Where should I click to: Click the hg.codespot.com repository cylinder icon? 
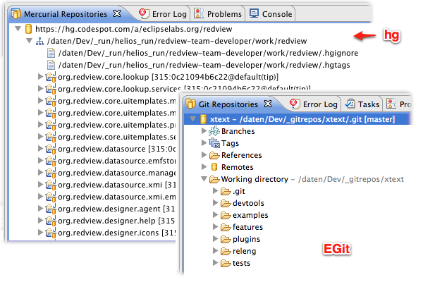pyautogui.click(x=28, y=29)
